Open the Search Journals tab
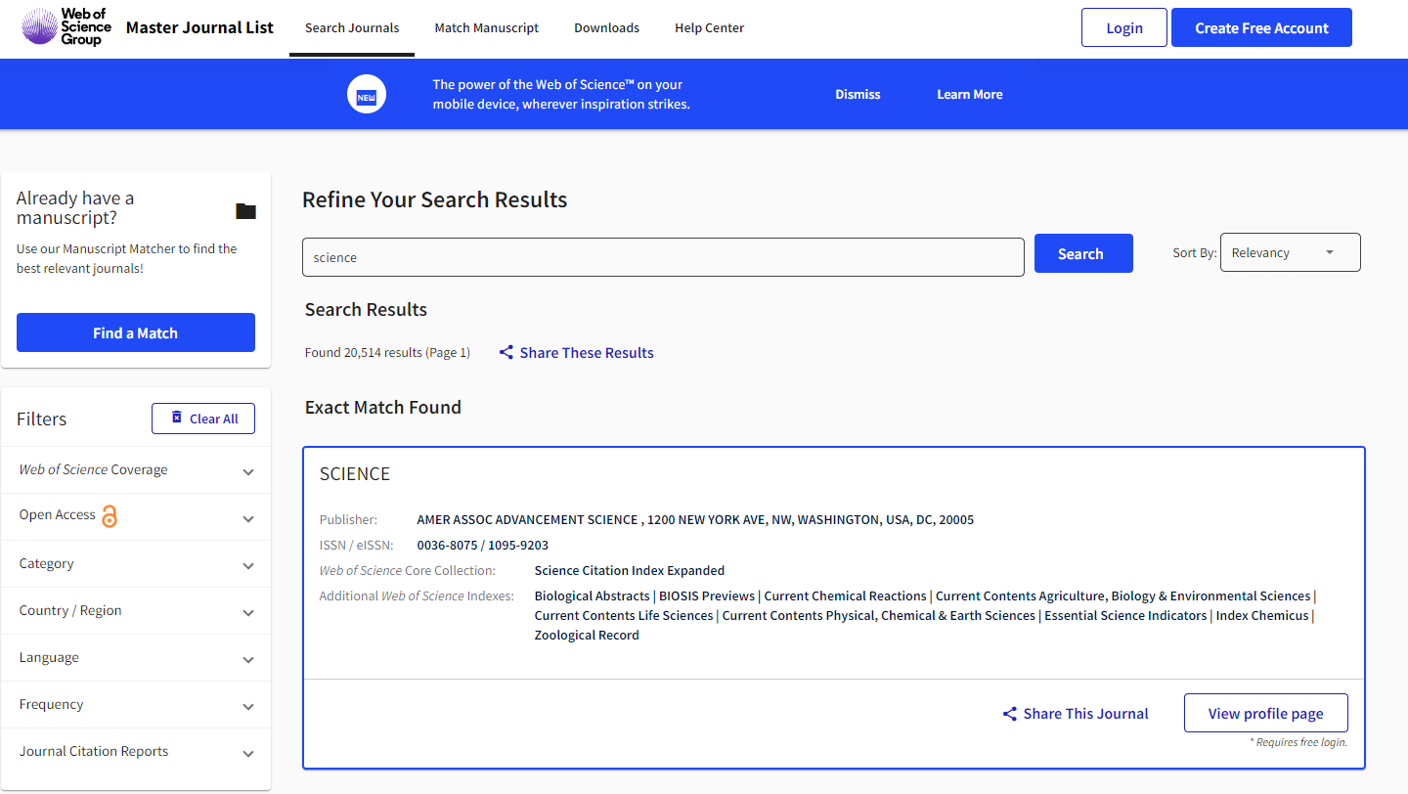1408x794 pixels. click(352, 28)
